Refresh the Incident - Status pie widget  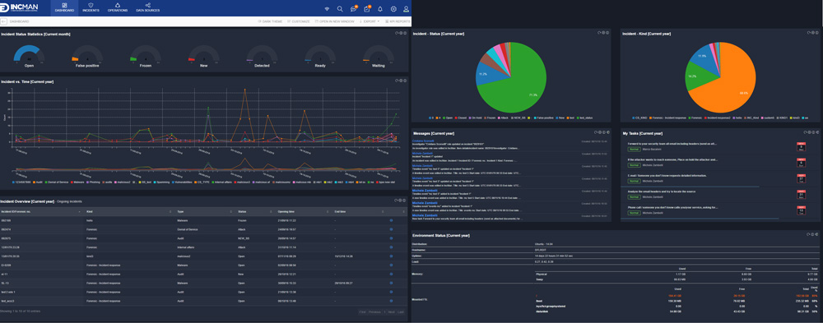[x=599, y=33]
